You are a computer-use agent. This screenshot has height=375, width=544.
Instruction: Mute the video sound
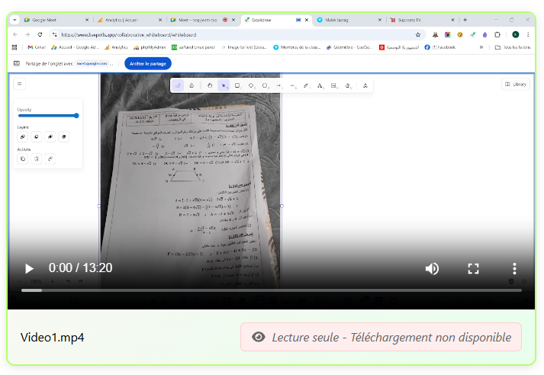click(432, 268)
